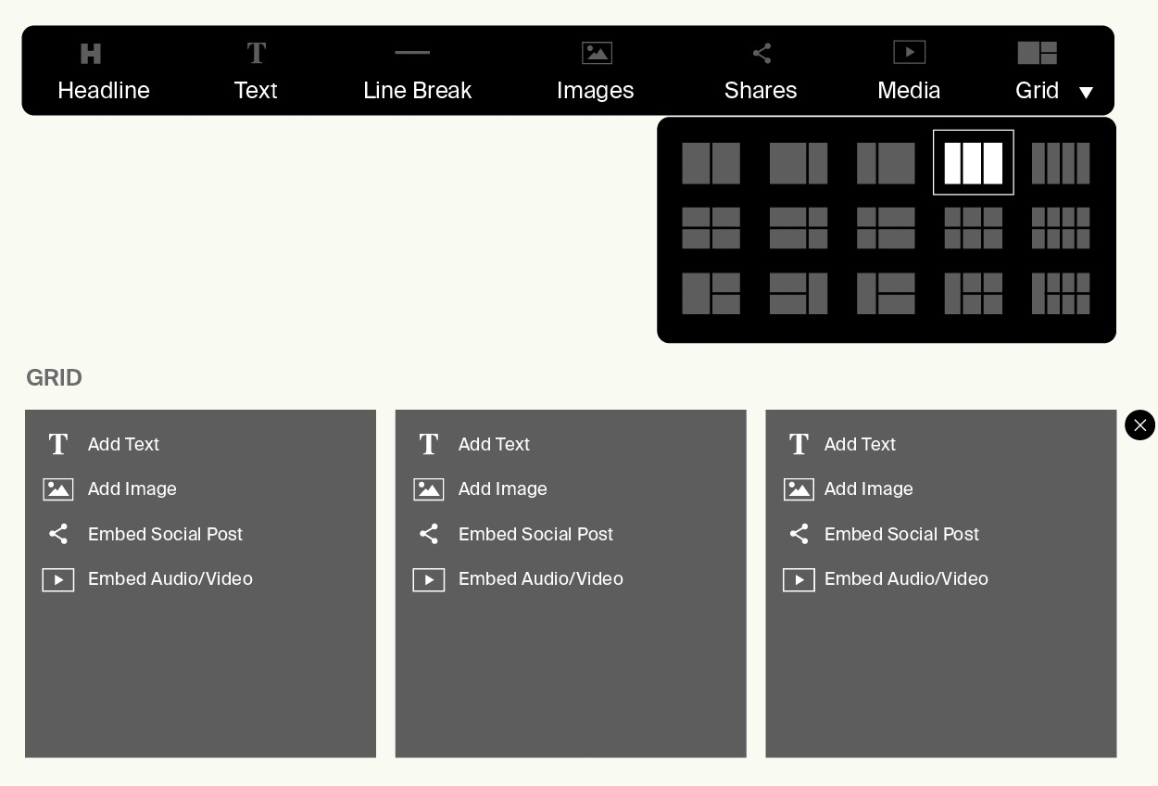Remove the grid block using the X button
Viewport: 1158px width, 786px height.
click(x=1140, y=425)
